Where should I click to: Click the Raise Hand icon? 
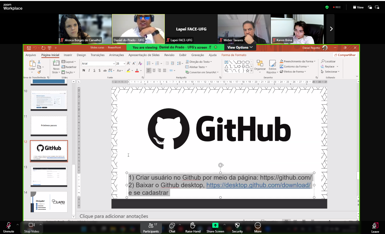point(193,227)
